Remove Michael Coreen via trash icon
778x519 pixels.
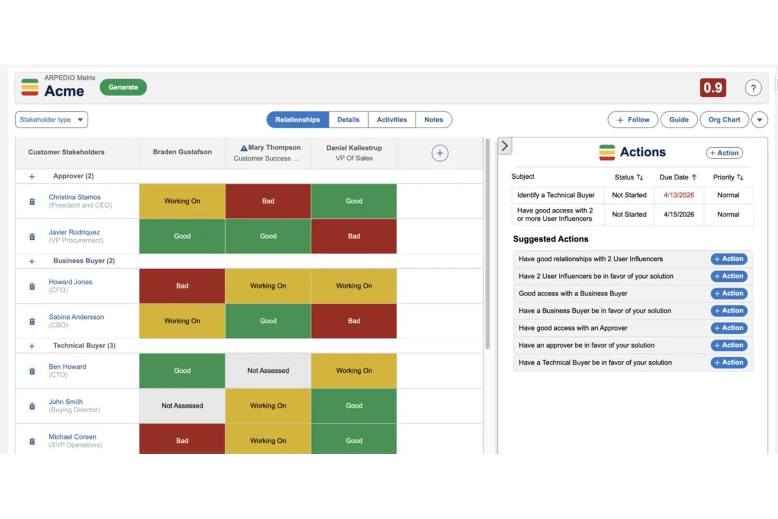[x=32, y=441]
